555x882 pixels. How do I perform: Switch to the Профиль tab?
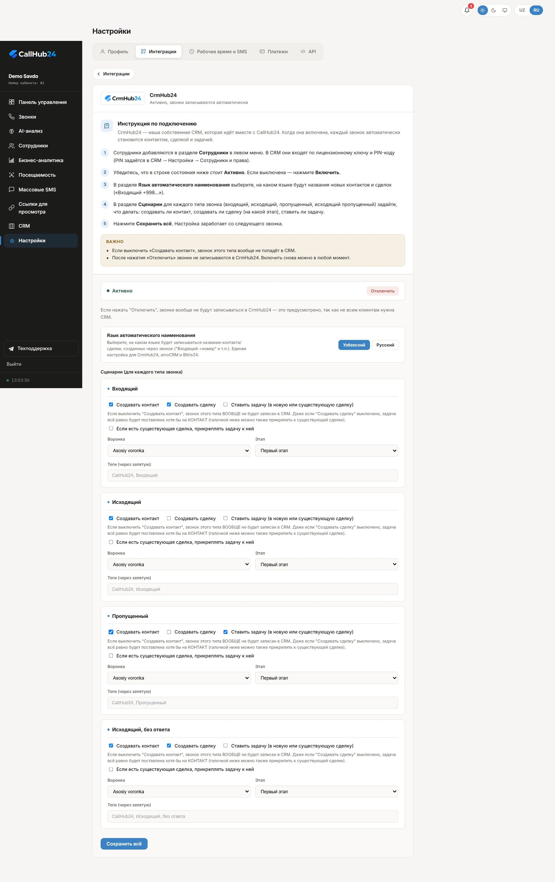click(x=114, y=52)
